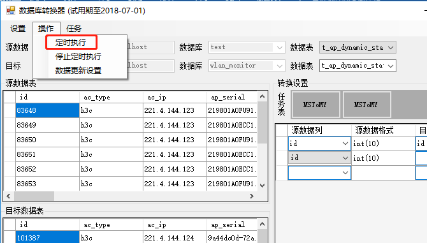
Task: Click ap_serial column header in target table
Action: coord(232,225)
